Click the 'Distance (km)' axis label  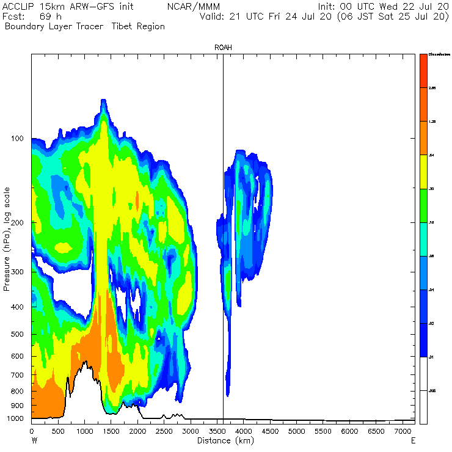(x=226, y=441)
